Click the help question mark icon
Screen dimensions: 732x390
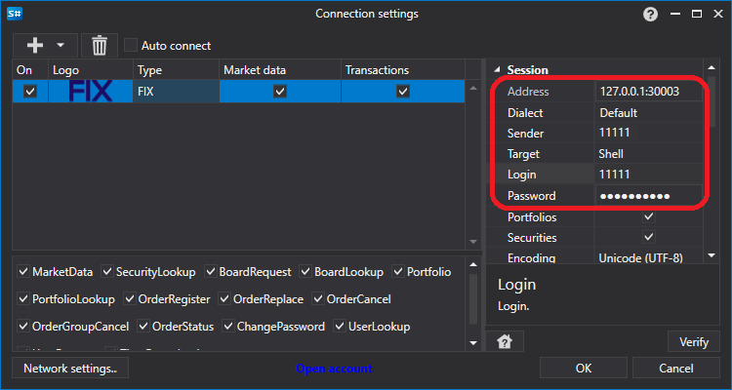[651, 14]
